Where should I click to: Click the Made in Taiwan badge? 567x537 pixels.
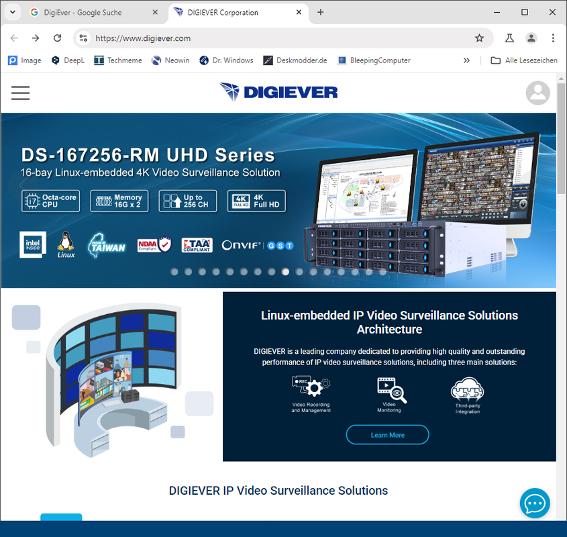coord(106,245)
